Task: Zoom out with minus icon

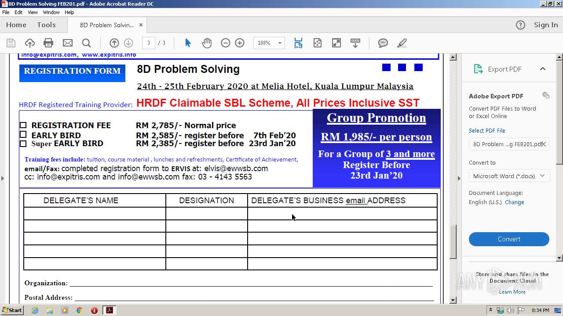Action: click(x=226, y=43)
